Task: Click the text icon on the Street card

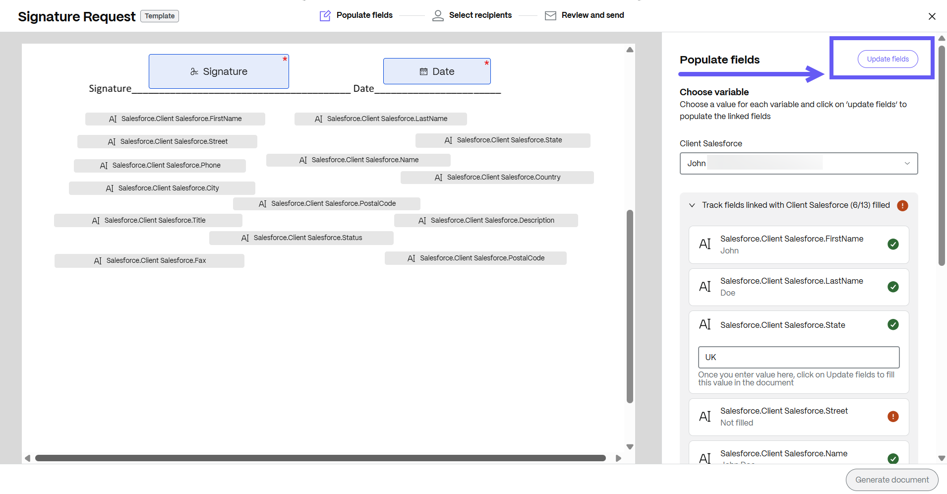Action: pyautogui.click(x=705, y=417)
